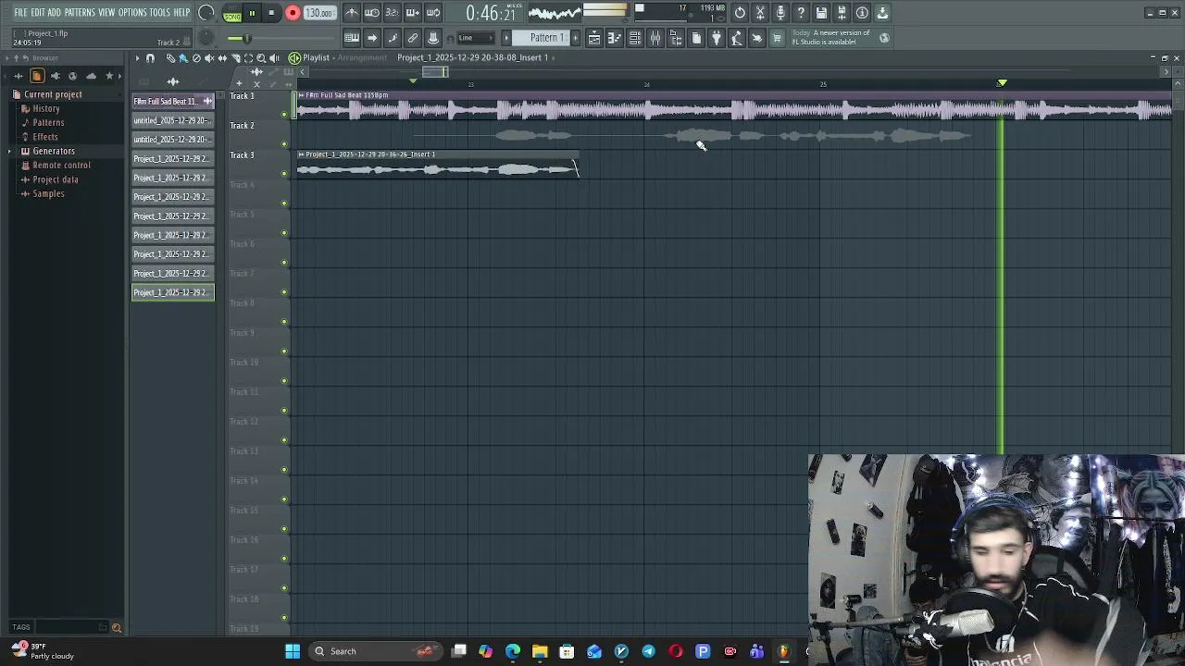Screen dimensions: 1185x666
Task: Open the channel rack view
Action: coord(635,38)
